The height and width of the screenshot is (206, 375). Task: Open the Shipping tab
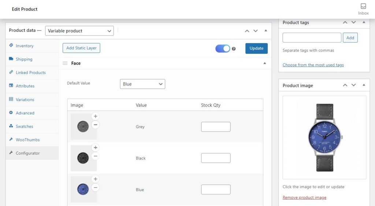pos(32,59)
